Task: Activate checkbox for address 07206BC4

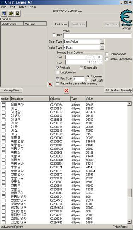Action: (x=4, y=197)
